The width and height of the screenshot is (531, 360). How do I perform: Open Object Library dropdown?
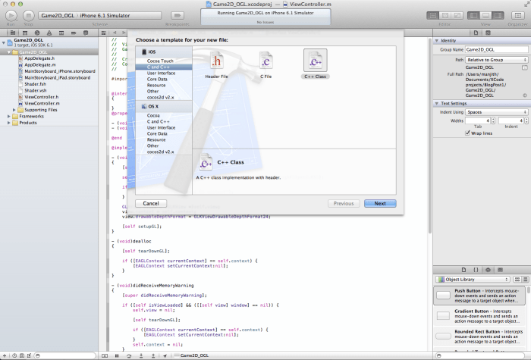473,280
